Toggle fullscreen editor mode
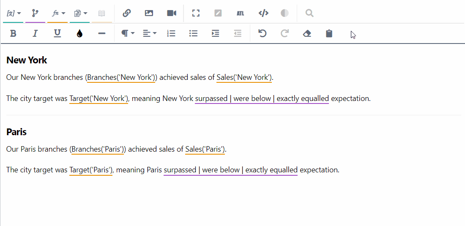Viewport: 465px width, 226px height. pos(196,13)
